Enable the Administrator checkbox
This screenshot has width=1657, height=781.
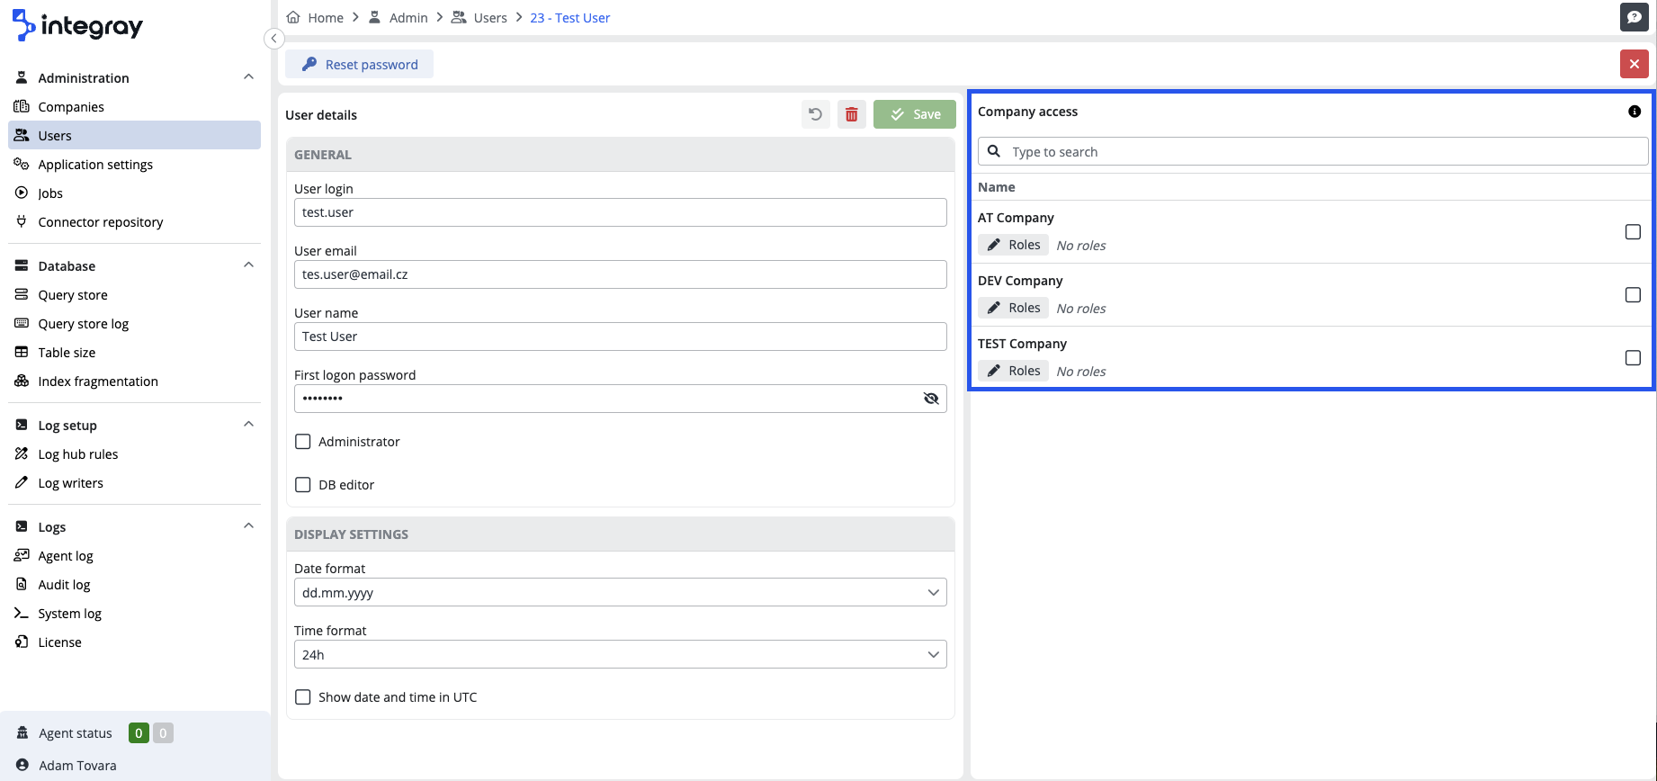303,442
